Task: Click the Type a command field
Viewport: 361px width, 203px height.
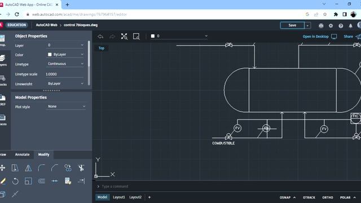Action: [x=115, y=187]
